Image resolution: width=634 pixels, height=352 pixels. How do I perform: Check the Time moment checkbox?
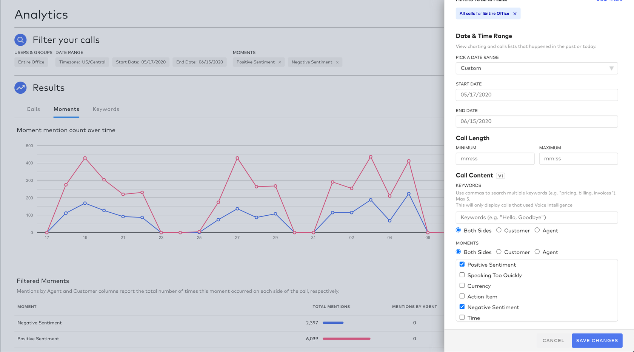tap(462, 317)
